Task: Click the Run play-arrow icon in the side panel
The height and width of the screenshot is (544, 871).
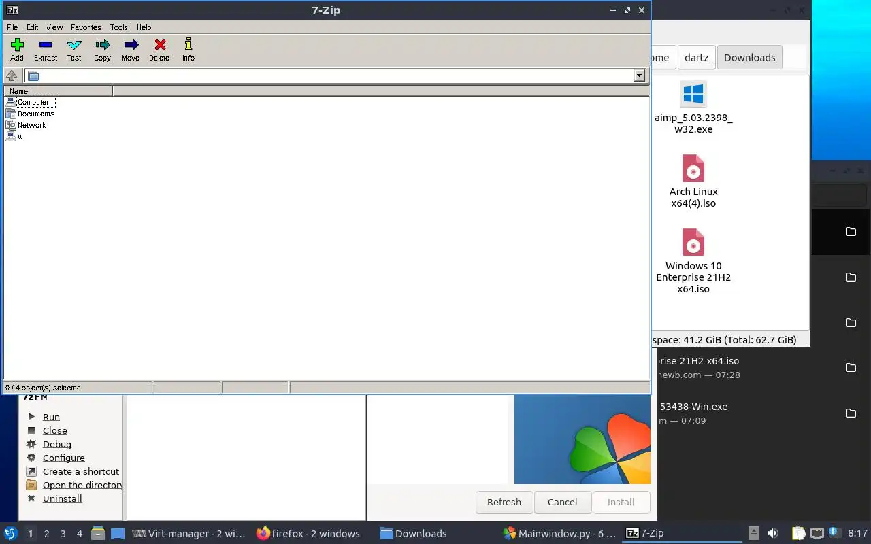Action: [x=31, y=416]
